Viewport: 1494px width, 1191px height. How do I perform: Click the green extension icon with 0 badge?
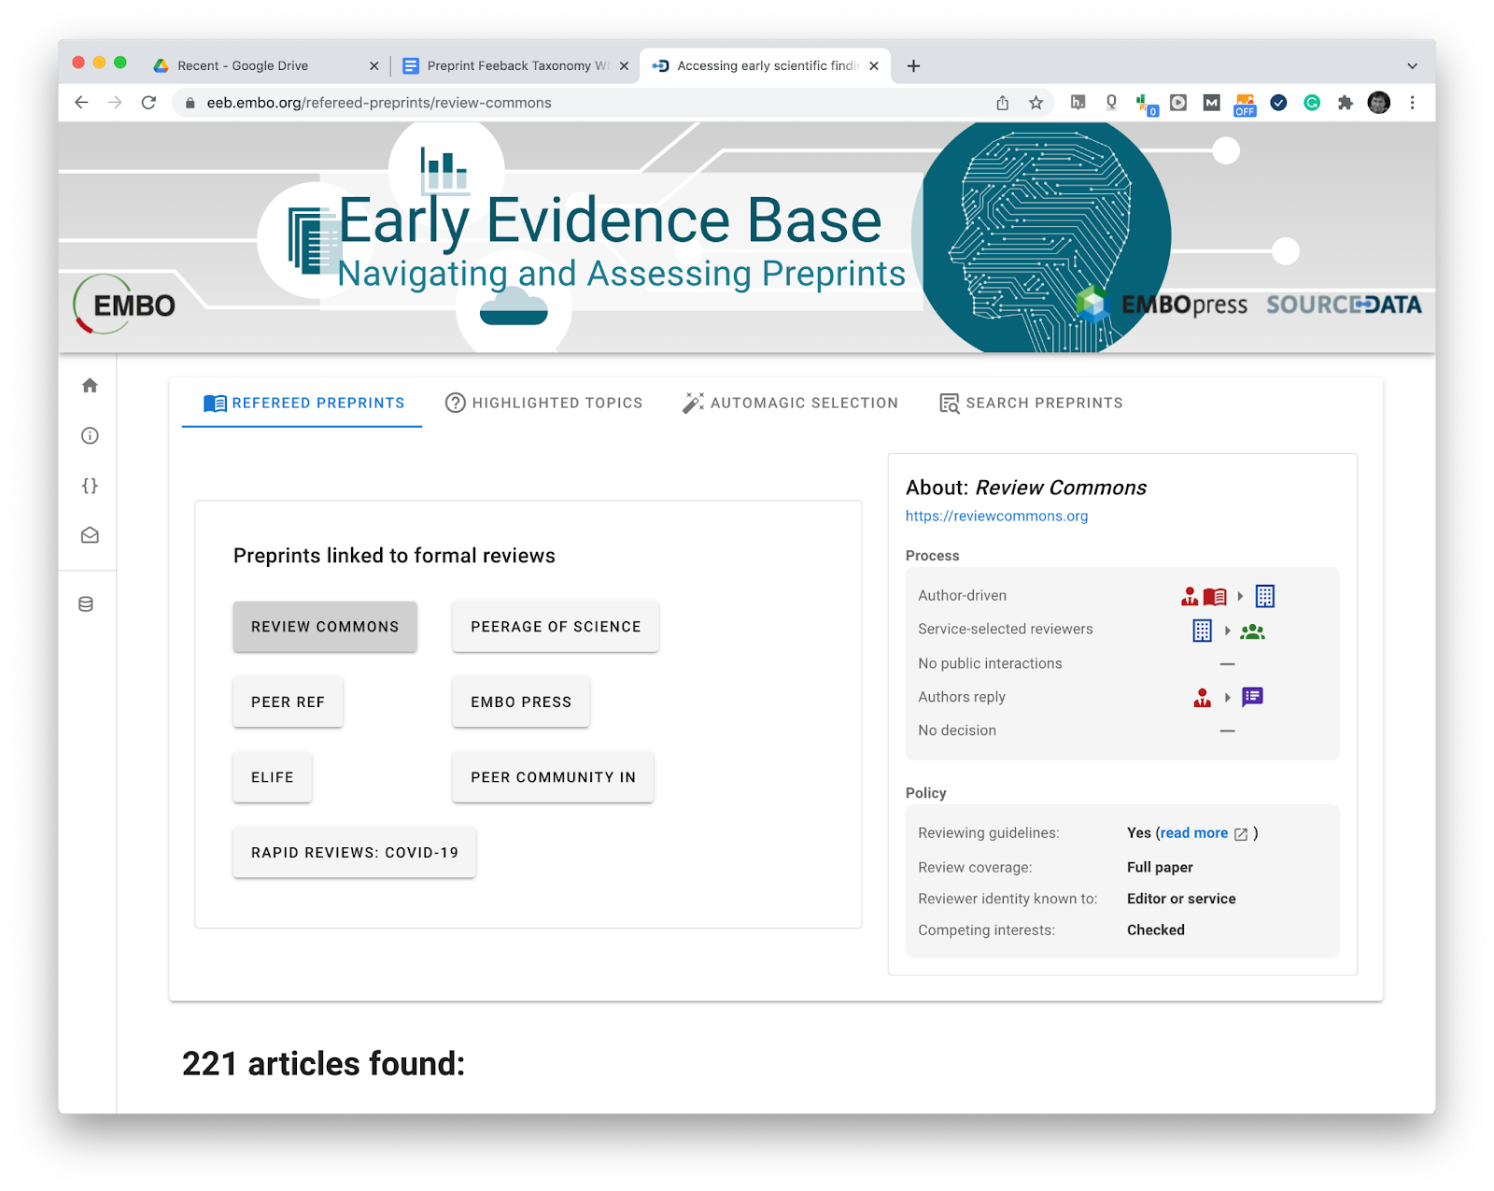(1146, 105)
